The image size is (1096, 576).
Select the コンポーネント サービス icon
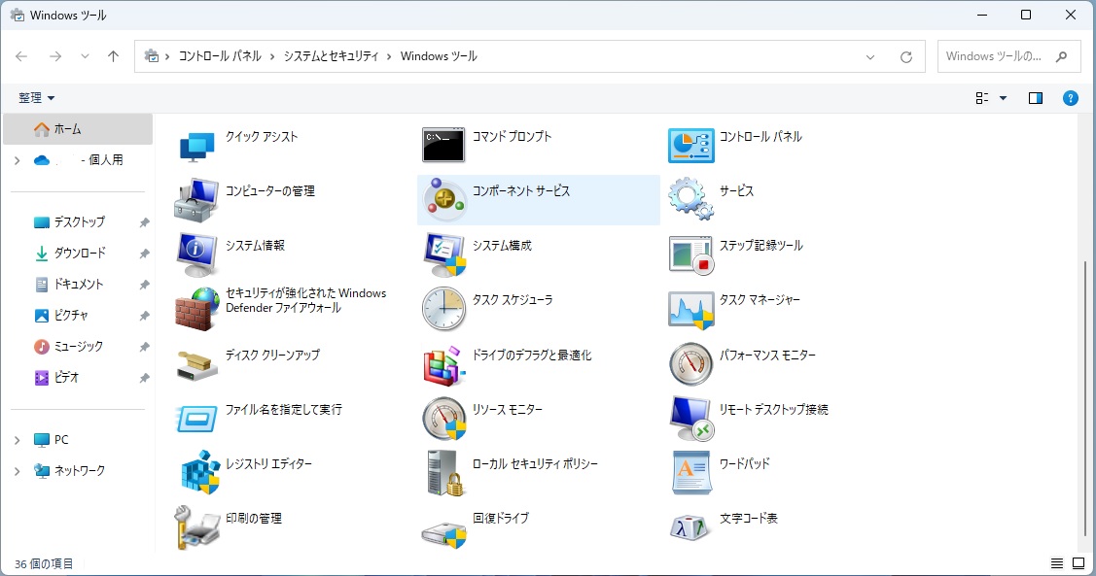click(x=443, y=200)
